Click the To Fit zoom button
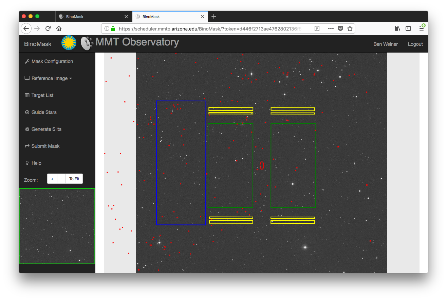Viewport: 447px width, 300px height. coord(74,179)
